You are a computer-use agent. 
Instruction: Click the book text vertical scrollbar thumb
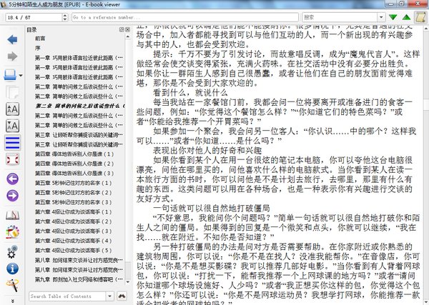point(426,103)
